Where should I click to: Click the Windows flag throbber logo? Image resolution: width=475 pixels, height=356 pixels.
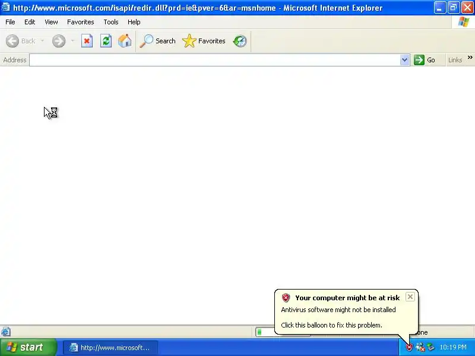[464, 22]
